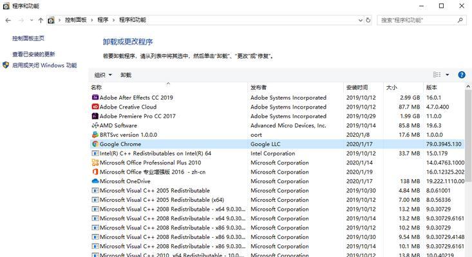Viewport: 472px width, 257px height.
Task: Click version 14.0.4763.1000 cell
Action: pyautogui.click(x=445, y=163)
